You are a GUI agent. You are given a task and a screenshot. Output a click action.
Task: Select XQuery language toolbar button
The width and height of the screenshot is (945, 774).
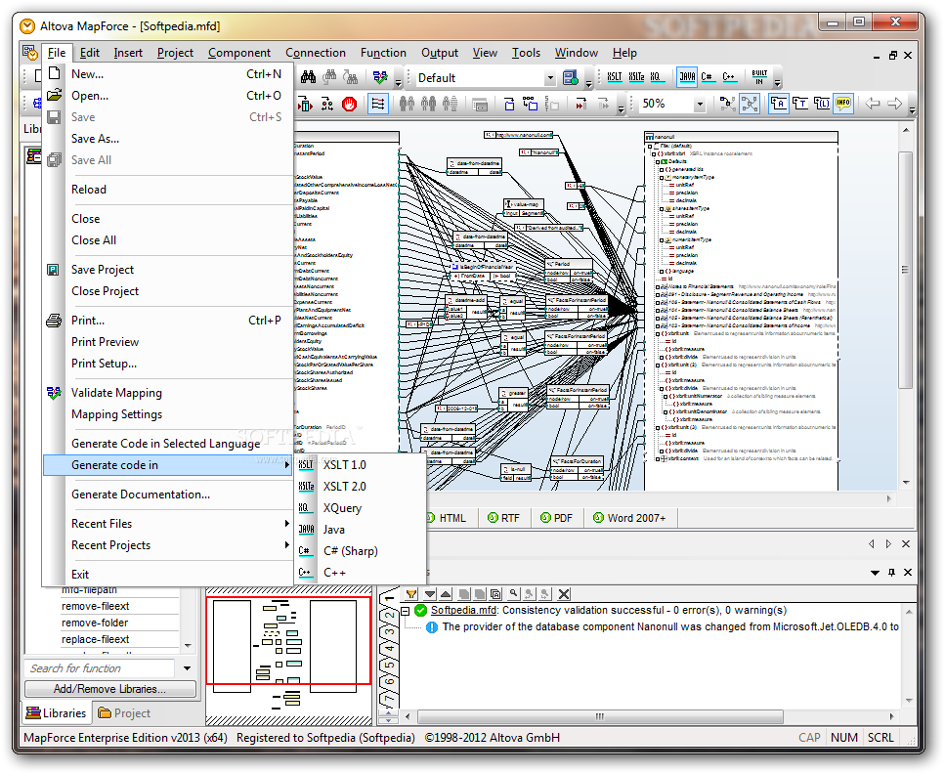(656, 77)
